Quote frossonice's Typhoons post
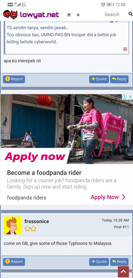 point(99,262)
